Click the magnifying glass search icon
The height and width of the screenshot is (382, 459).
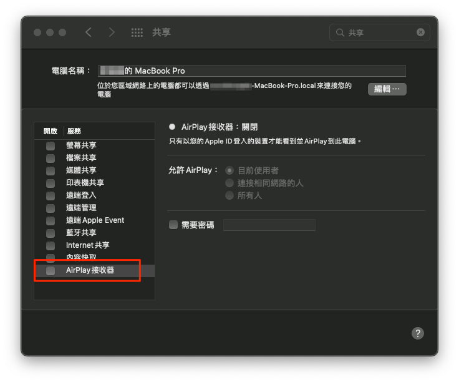(x=341, y=32)
